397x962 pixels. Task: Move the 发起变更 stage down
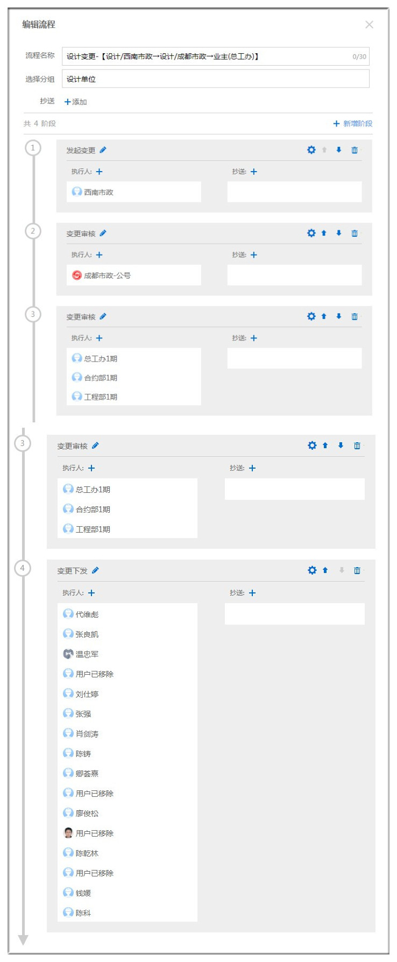339,150
